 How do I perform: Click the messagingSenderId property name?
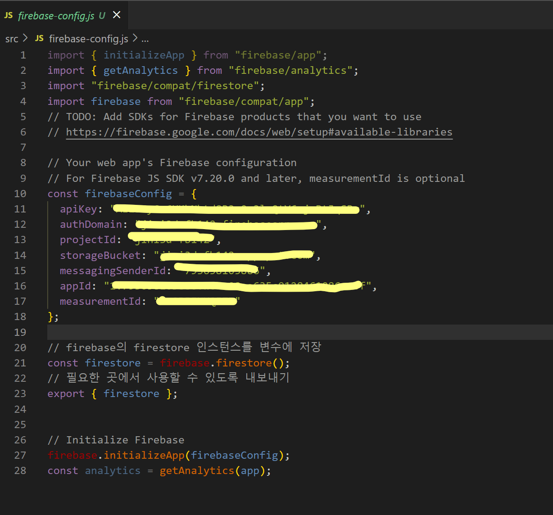tap(113, 271)
